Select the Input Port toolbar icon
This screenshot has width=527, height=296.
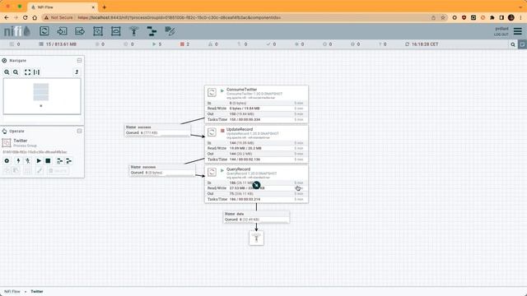click(x=63, y=31)
